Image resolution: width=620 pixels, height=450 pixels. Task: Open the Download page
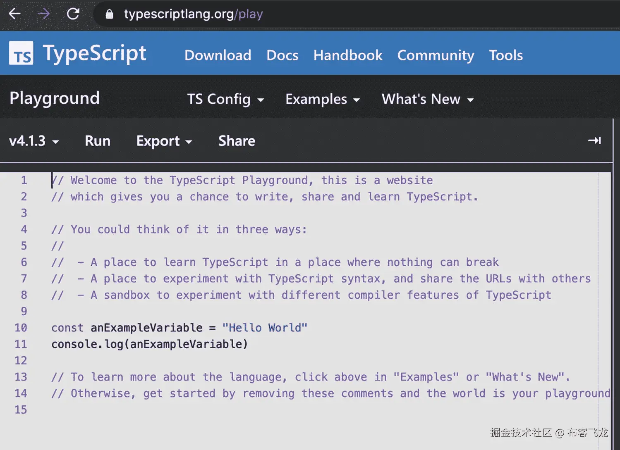pyautogui.click(x=218, y=55)
